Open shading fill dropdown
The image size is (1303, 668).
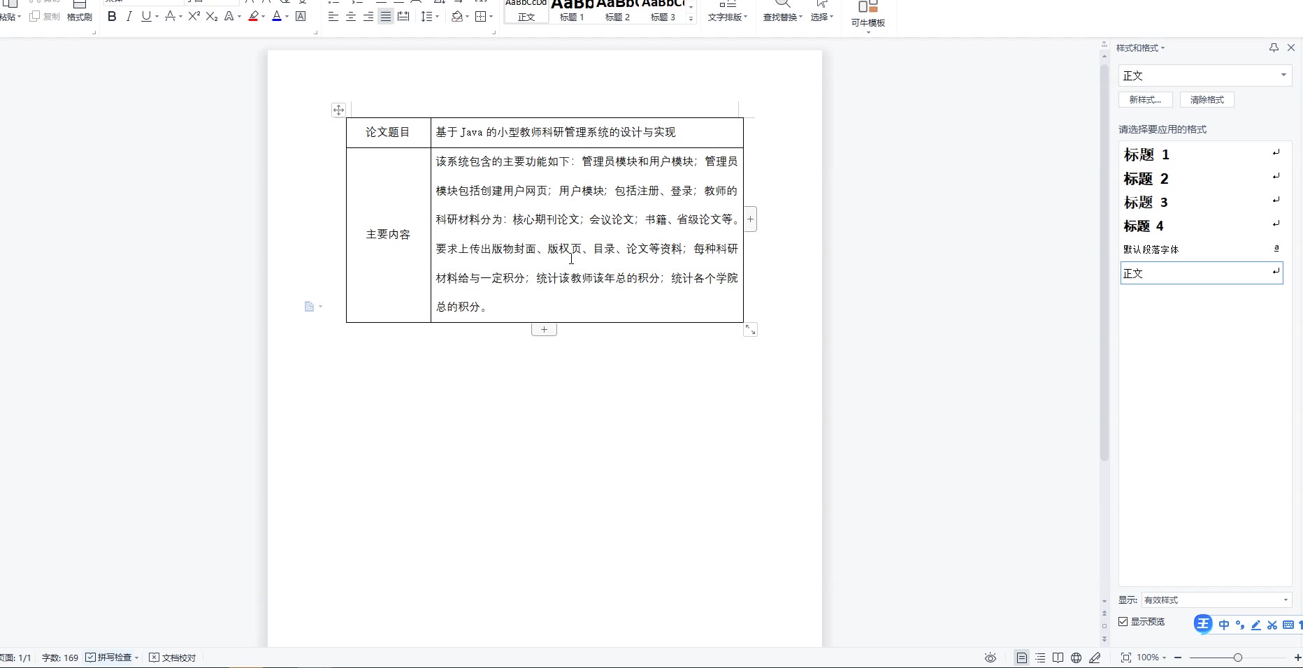(x=460, y=16)
